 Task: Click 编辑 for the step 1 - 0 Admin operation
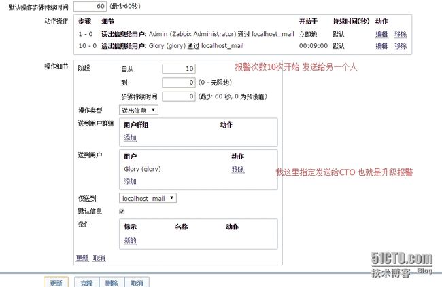[x=381, y=34]
